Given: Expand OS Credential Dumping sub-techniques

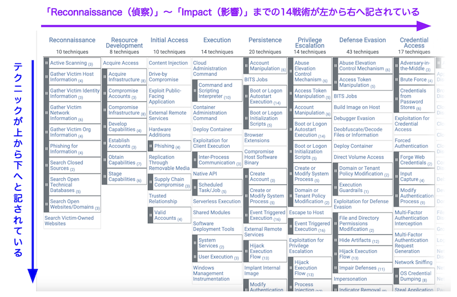Looking at the screenshot, I should [397, 276].
